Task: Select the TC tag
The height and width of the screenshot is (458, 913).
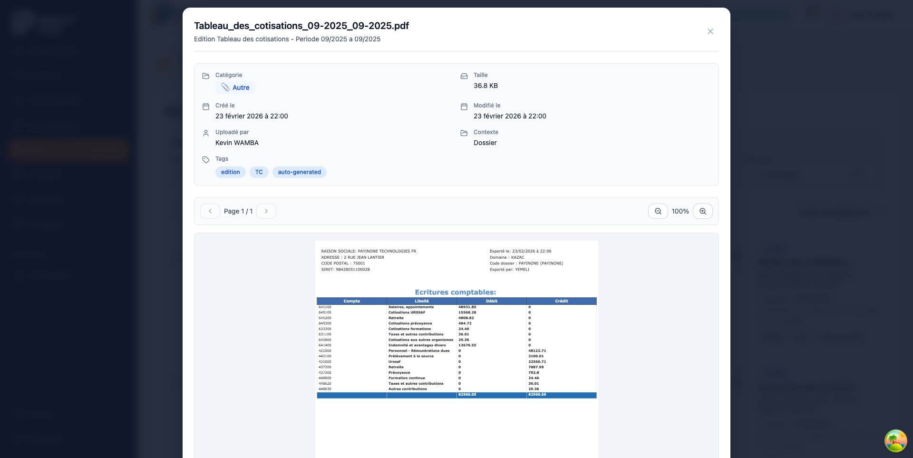Action: [x=259, y=172]
